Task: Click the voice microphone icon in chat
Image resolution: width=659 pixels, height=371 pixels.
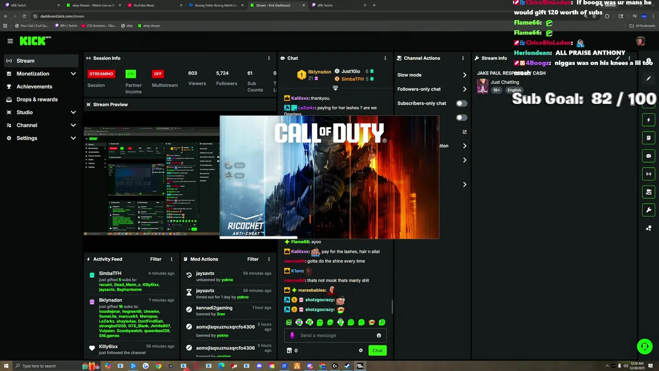Action: [292, 335]
